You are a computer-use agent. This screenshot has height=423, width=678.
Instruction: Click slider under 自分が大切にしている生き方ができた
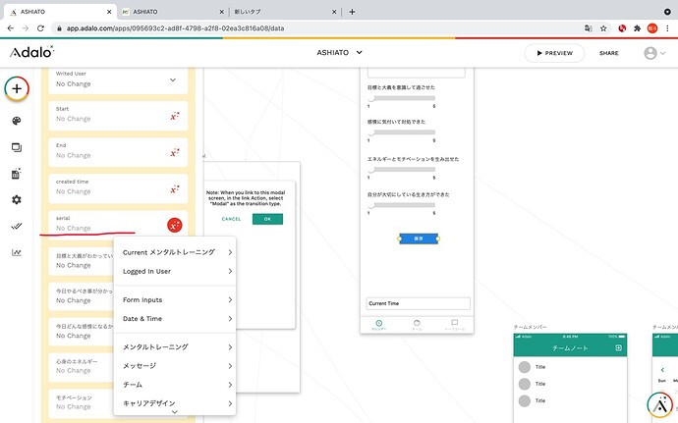[x=402, y=205]
